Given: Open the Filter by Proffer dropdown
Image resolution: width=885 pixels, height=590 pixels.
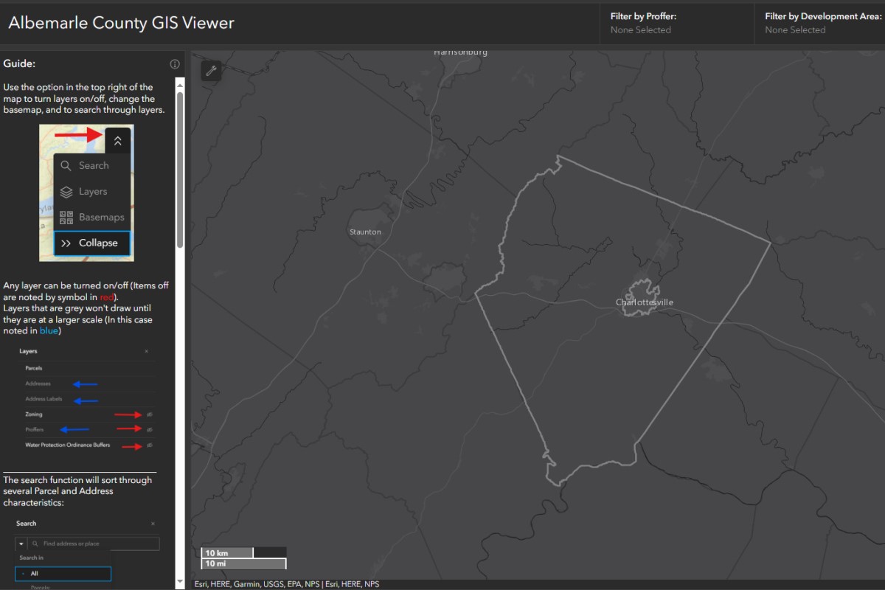Looking at the screenshot, I should 676,23.
